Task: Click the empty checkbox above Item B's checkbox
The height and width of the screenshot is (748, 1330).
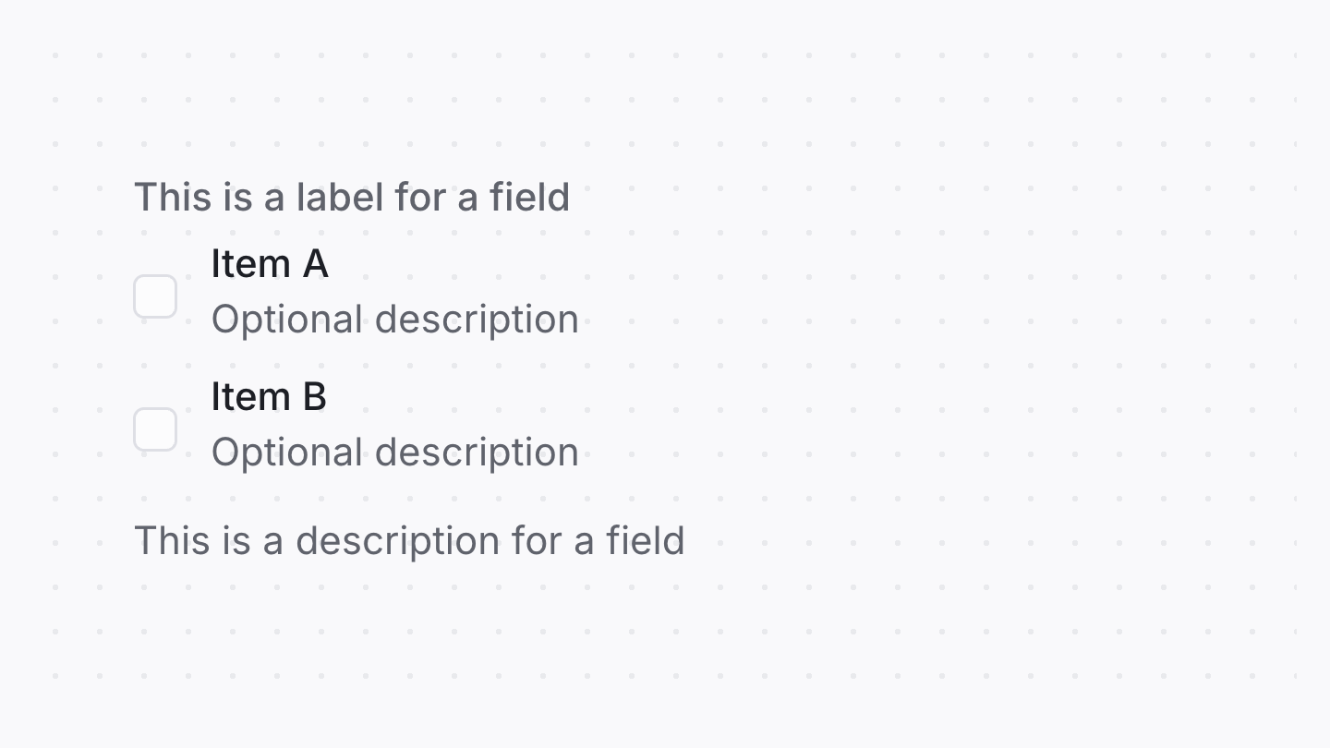Action: point(155,296)
